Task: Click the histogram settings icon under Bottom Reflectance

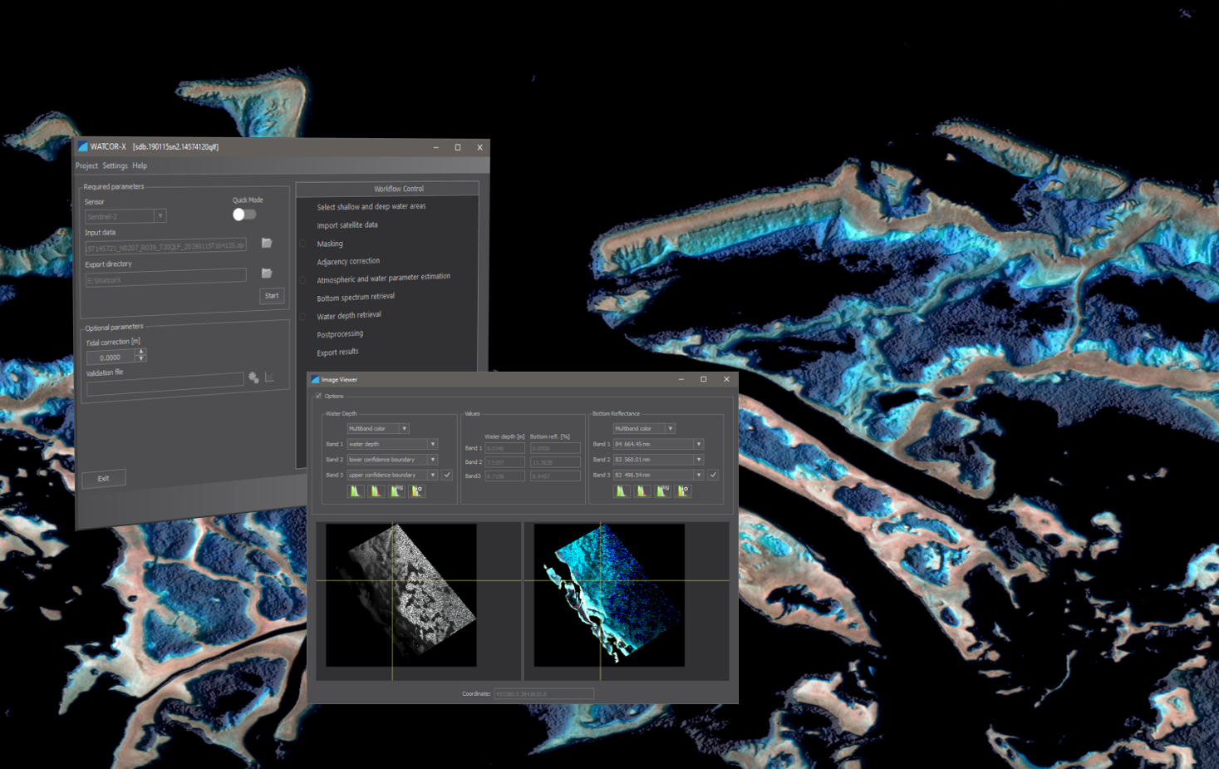Action: coord(683,491)
